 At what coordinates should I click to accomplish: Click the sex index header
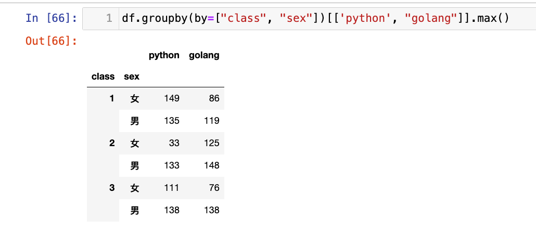[x=132, y=76]
